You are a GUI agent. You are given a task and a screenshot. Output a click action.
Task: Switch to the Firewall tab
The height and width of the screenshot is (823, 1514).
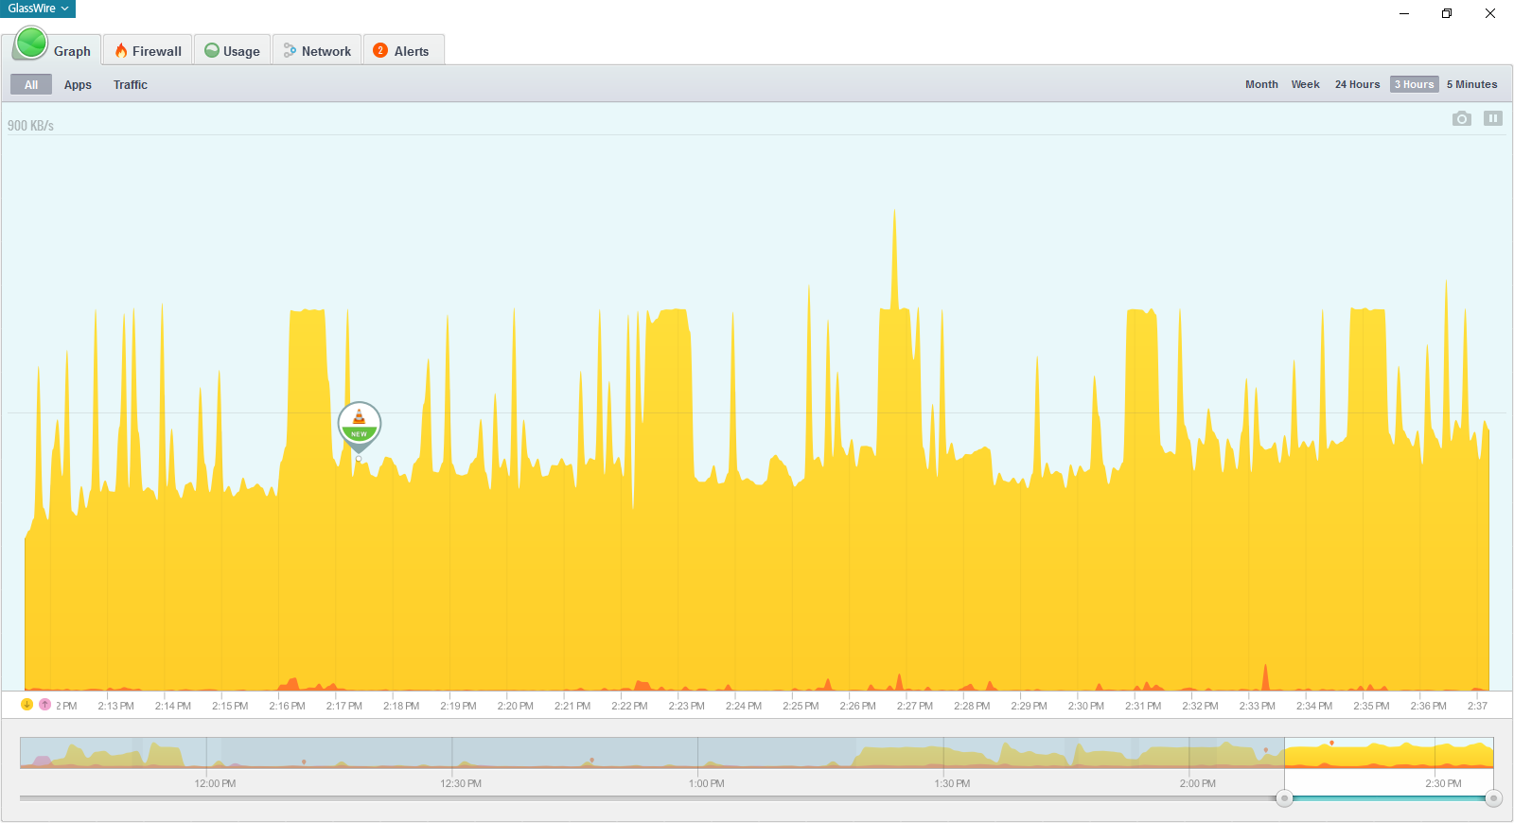tap(148, 51)
